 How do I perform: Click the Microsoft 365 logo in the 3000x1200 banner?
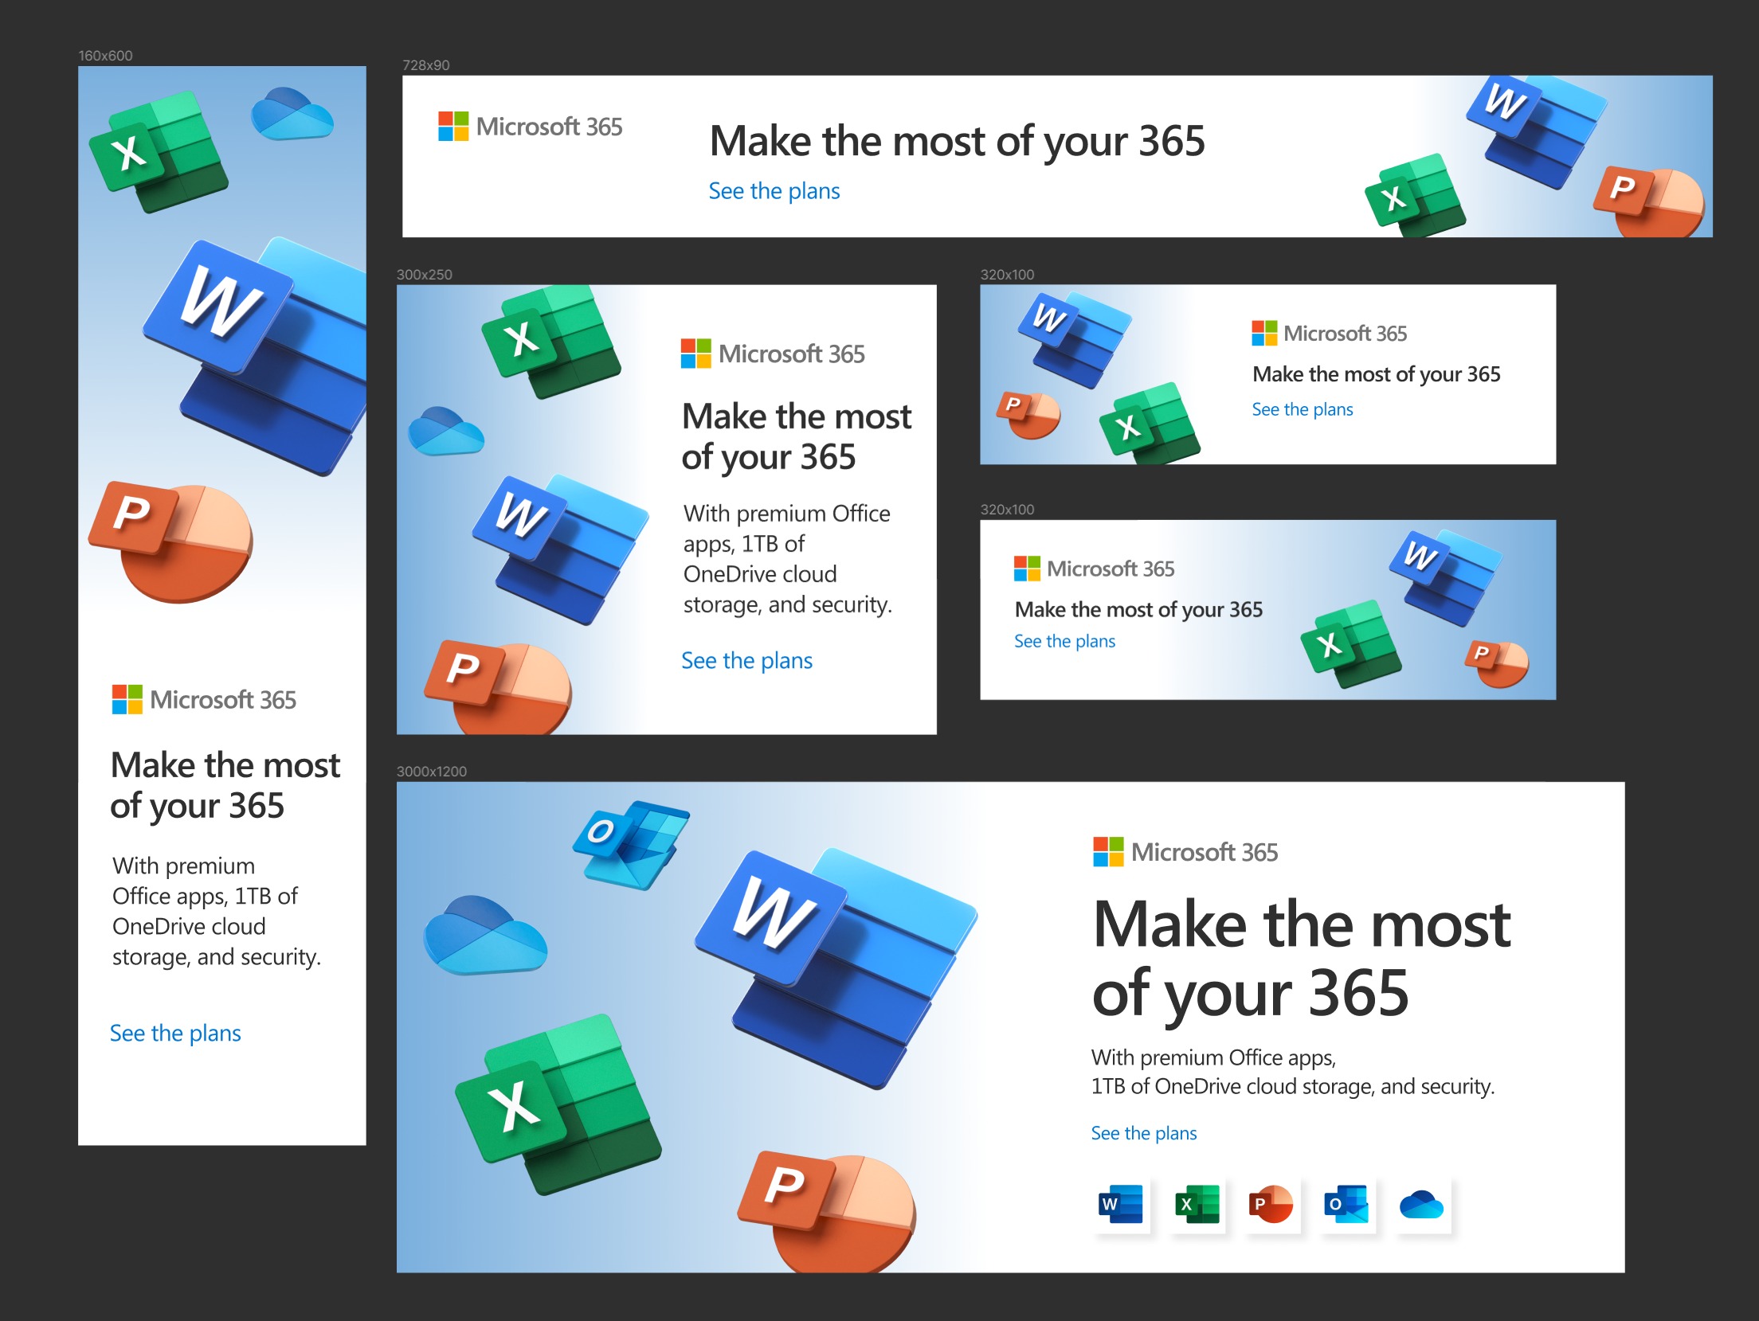pos(1185,852)
